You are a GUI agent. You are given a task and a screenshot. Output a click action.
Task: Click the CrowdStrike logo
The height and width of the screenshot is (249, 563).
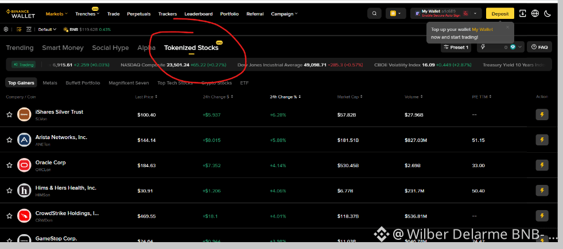(24, 216)
